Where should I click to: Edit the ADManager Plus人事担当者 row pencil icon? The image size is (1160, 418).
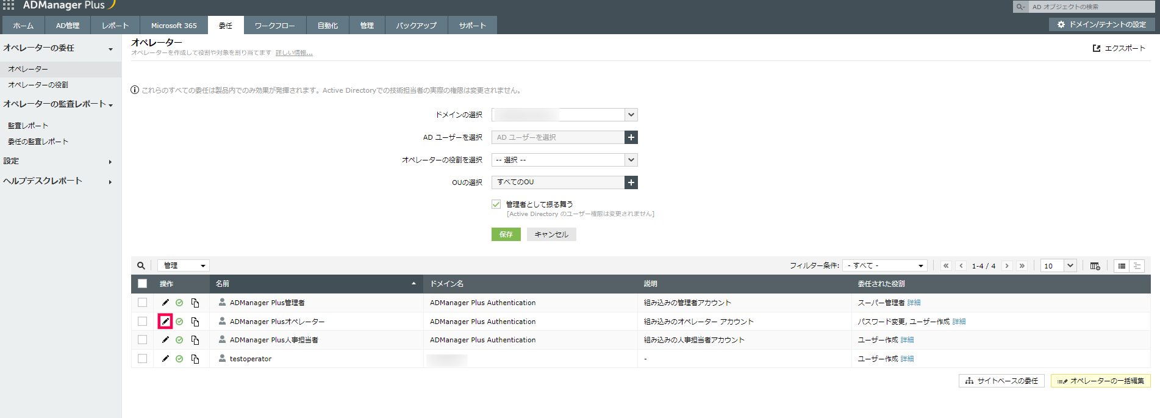[165, 340]
